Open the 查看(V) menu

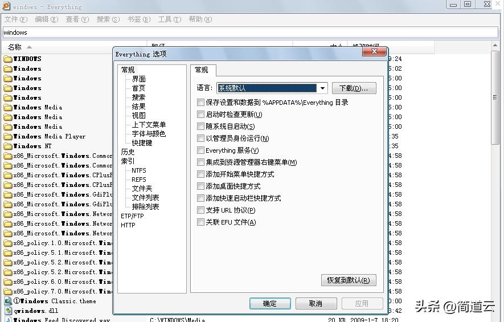click(77, 19)
